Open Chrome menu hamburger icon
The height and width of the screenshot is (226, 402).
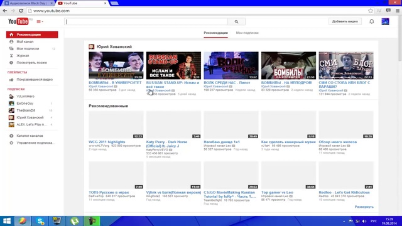398,11
